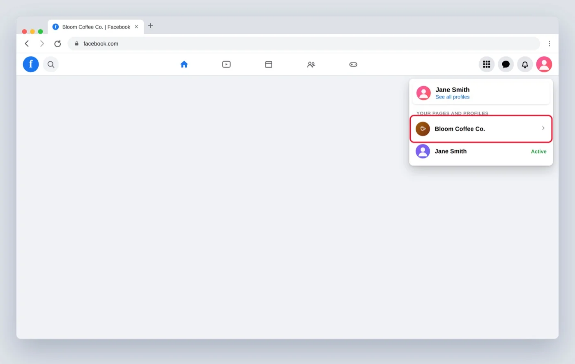Open the Marketplace icon
Viewport: 575px width, 364px height.
(x=269, y=64)
